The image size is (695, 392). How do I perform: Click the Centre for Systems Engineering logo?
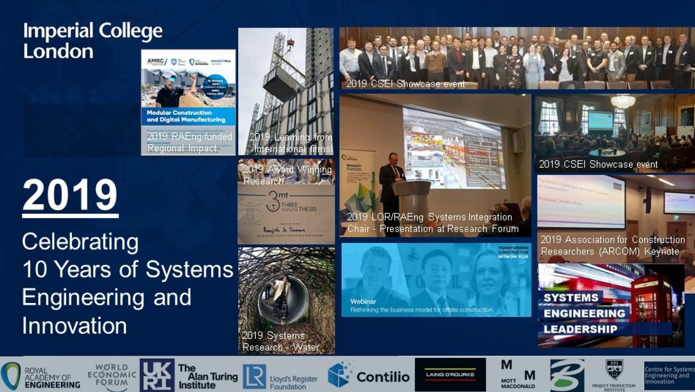[669, 375]
